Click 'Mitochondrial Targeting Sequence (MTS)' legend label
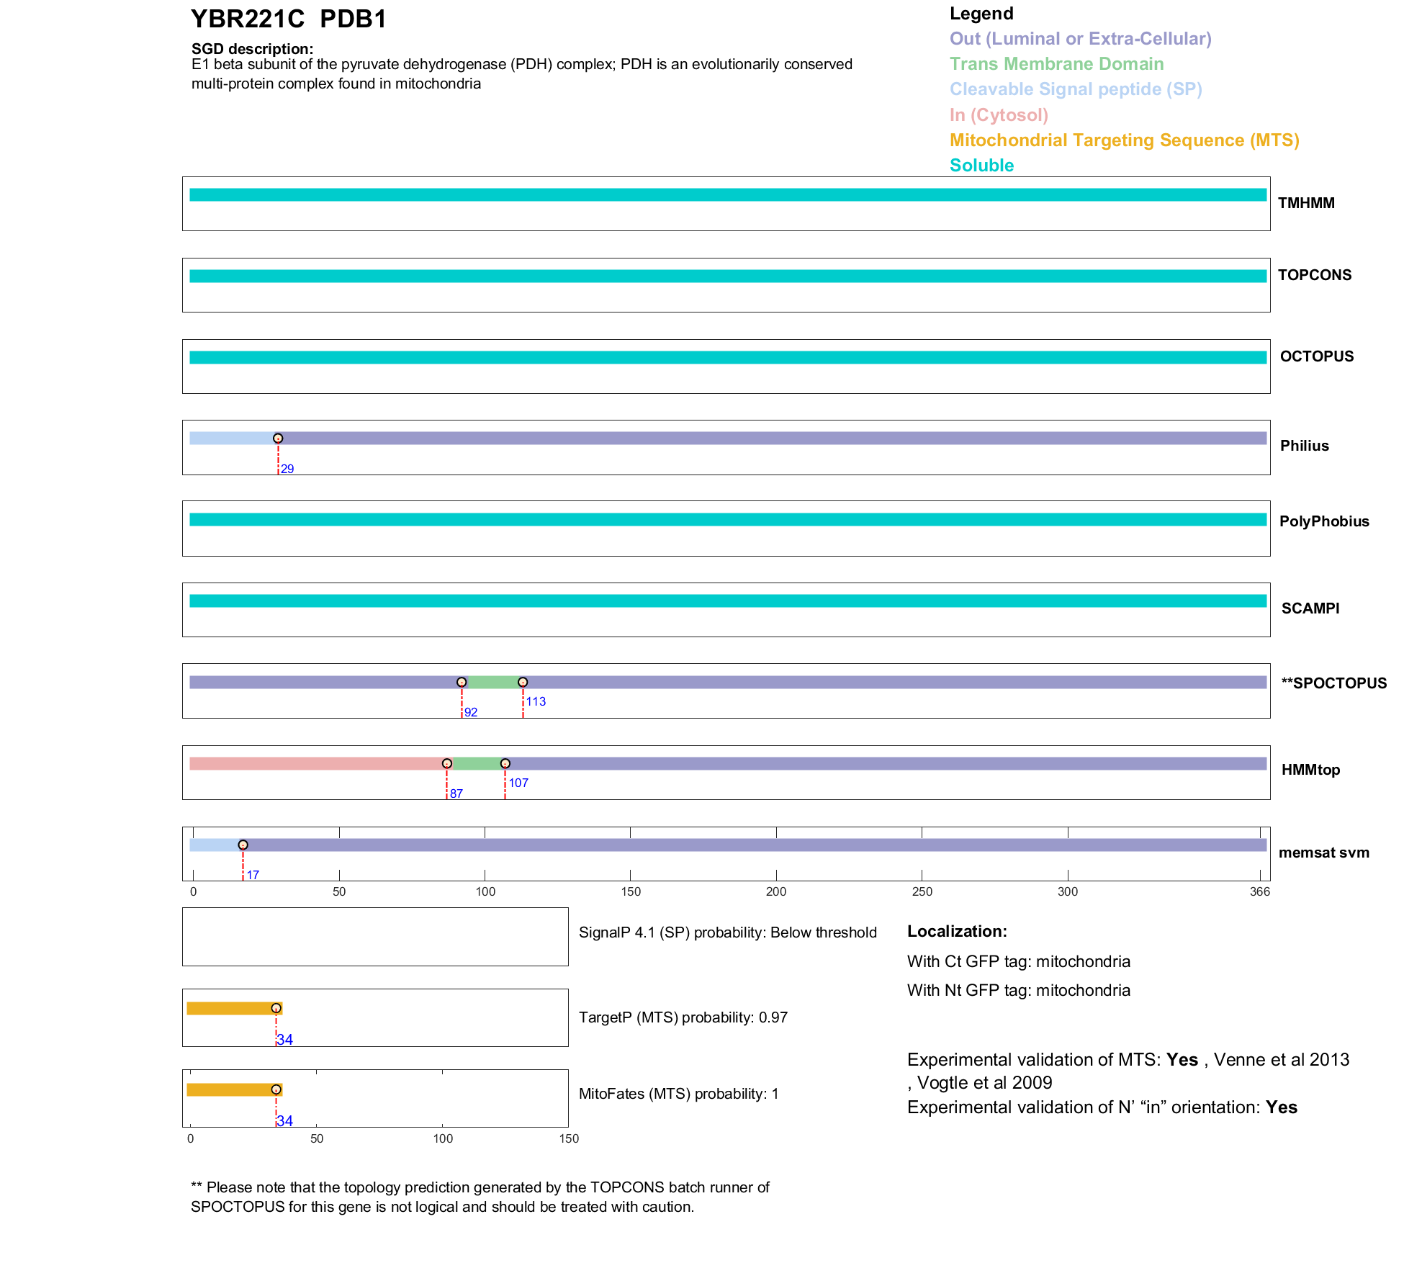Screen dimensions: 1404x1268 (x=1124, y=140)
